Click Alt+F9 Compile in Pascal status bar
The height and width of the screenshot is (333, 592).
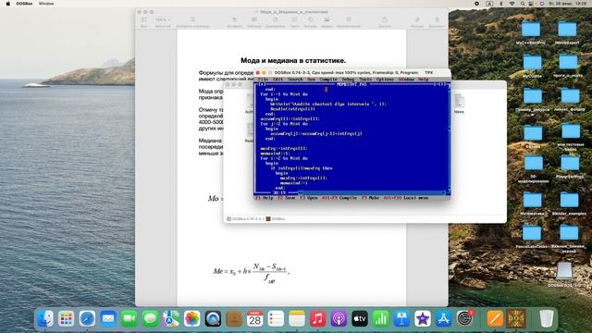click(339, 198)
